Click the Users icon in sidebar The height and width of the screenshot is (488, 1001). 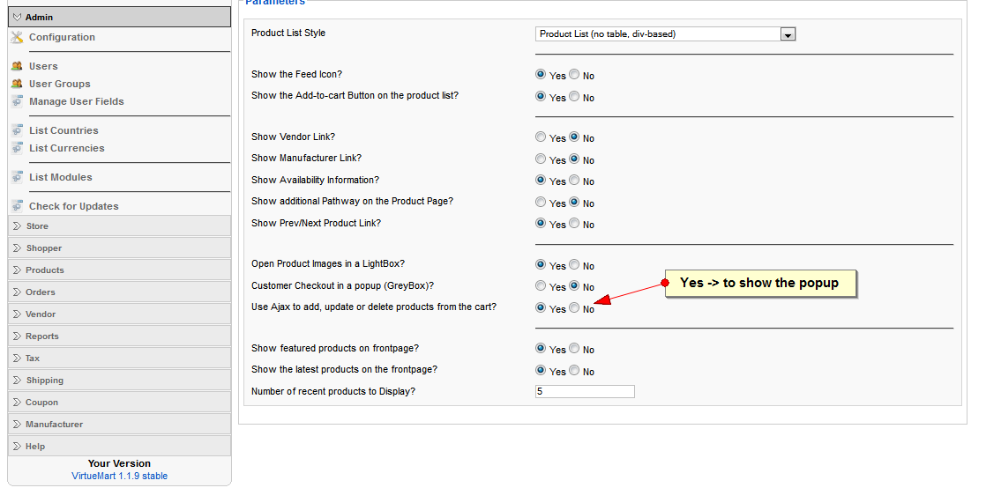(17, 66)
